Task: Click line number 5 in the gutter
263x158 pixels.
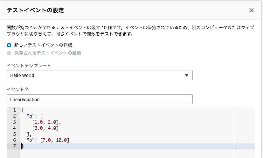Action: pyautogui.click(x=14, y=134)
